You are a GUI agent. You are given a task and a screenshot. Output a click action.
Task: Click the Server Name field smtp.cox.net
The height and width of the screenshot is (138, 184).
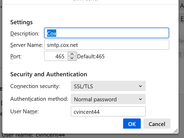pos(106,45)
